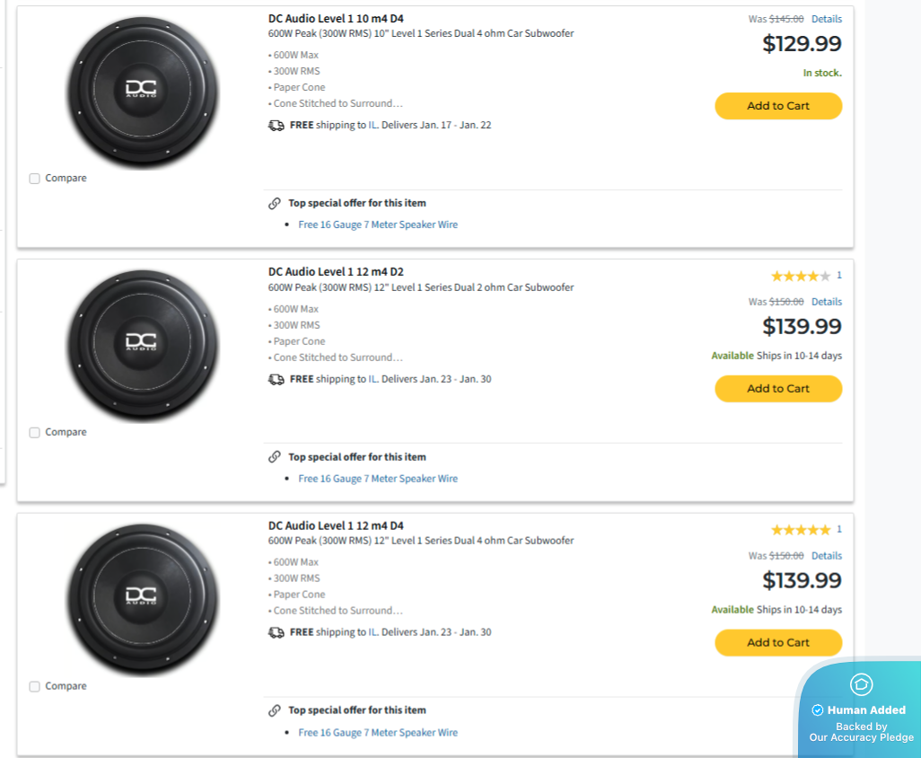Click the truck icon on 12 m4 D4 listing
The width and height of the screenshot is (921, 758).
pos(276,633)
